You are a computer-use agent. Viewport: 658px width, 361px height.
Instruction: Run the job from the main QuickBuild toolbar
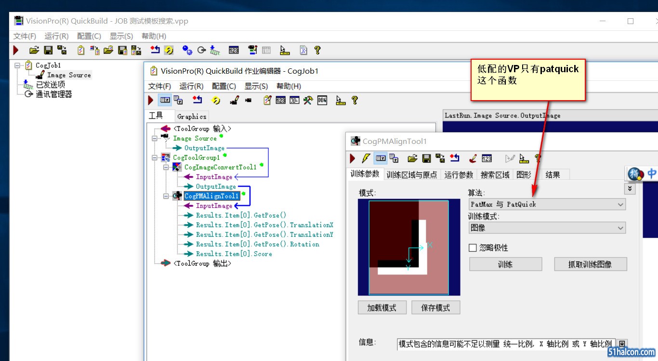(16, 50)
